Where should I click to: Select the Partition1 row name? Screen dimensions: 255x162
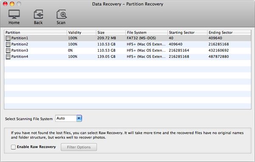[20, 38]
